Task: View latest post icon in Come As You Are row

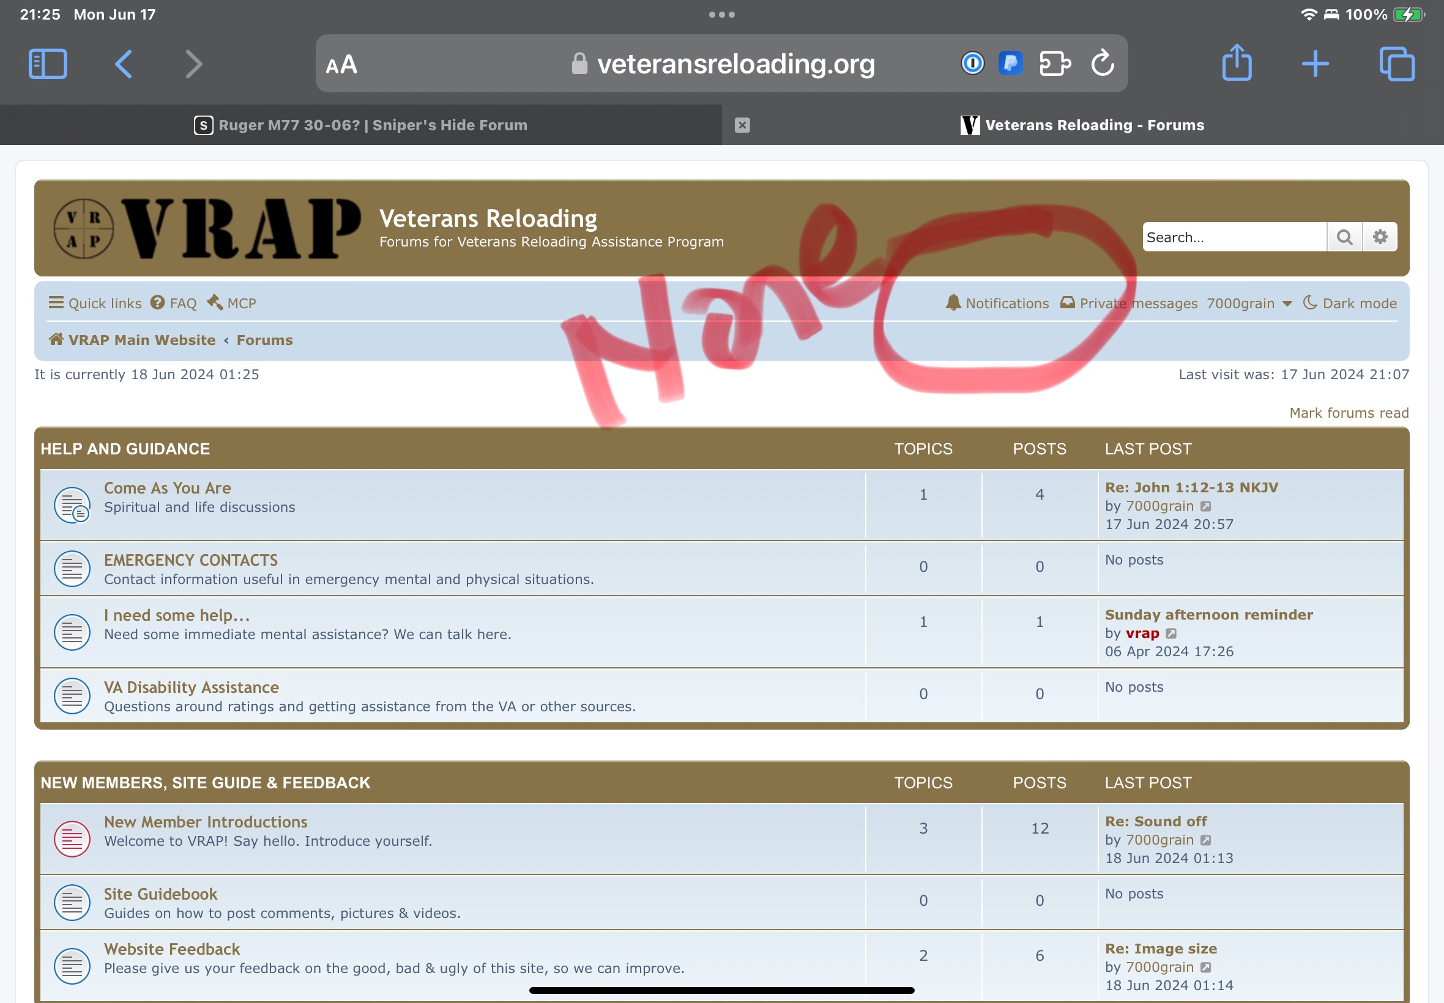Action: 1205,506
